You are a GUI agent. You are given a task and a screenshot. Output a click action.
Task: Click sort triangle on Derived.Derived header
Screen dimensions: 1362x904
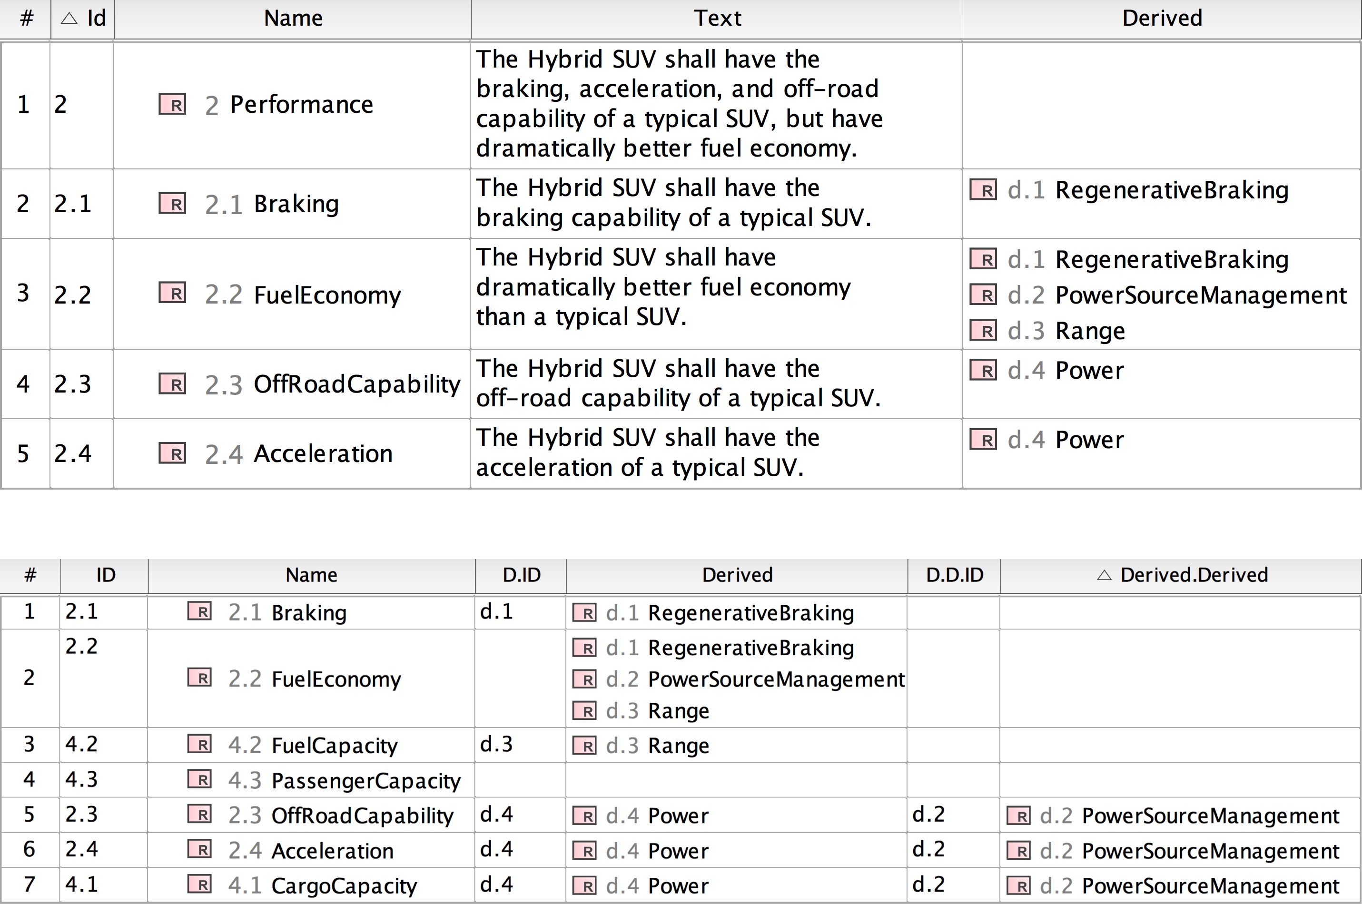(1104, 575)
